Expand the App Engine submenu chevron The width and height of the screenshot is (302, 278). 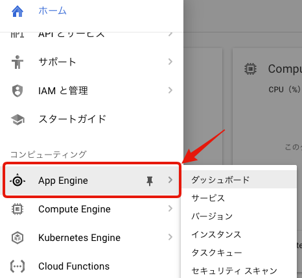tap(170, 180)
